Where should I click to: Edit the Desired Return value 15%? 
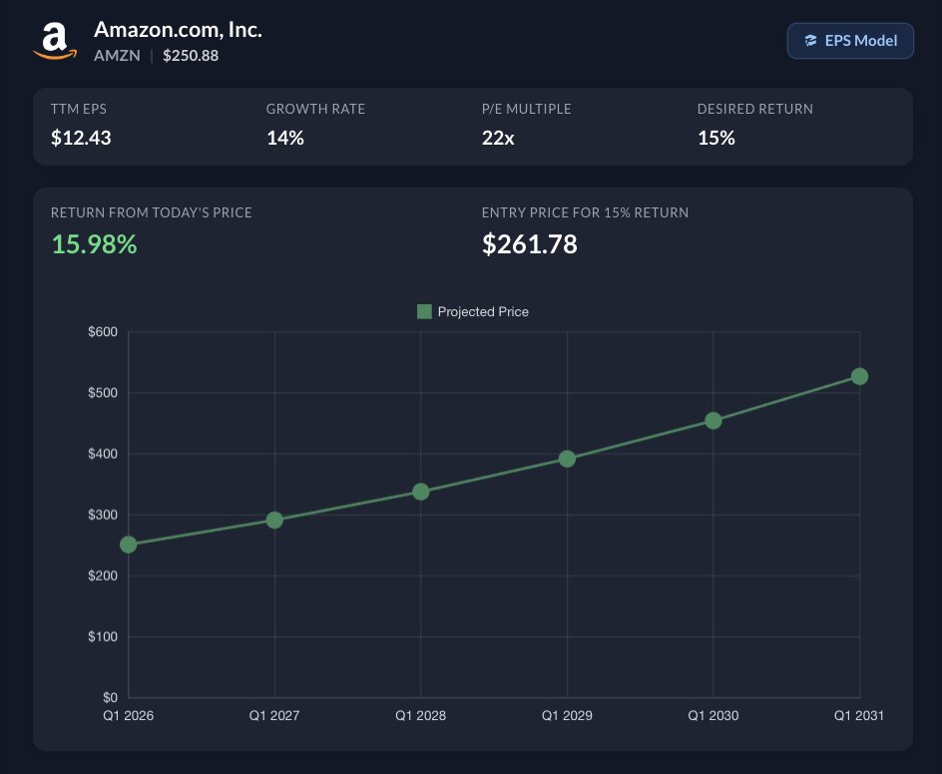click(x=716, y=138)
